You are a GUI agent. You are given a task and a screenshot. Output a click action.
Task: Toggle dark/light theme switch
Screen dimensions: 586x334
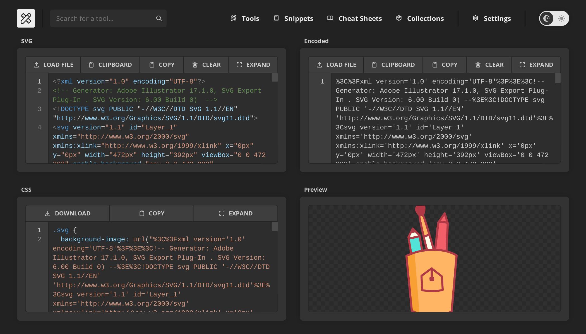tap(554, 18)
